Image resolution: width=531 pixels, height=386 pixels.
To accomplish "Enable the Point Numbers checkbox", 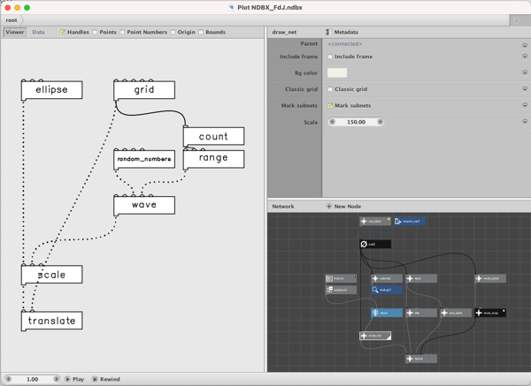I will click(x=122, y=32).
